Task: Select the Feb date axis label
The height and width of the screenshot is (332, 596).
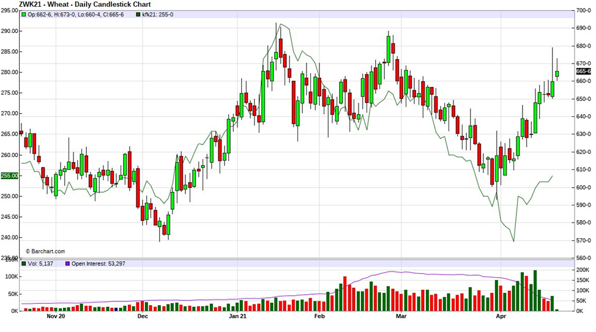Action: click(319, 317)
